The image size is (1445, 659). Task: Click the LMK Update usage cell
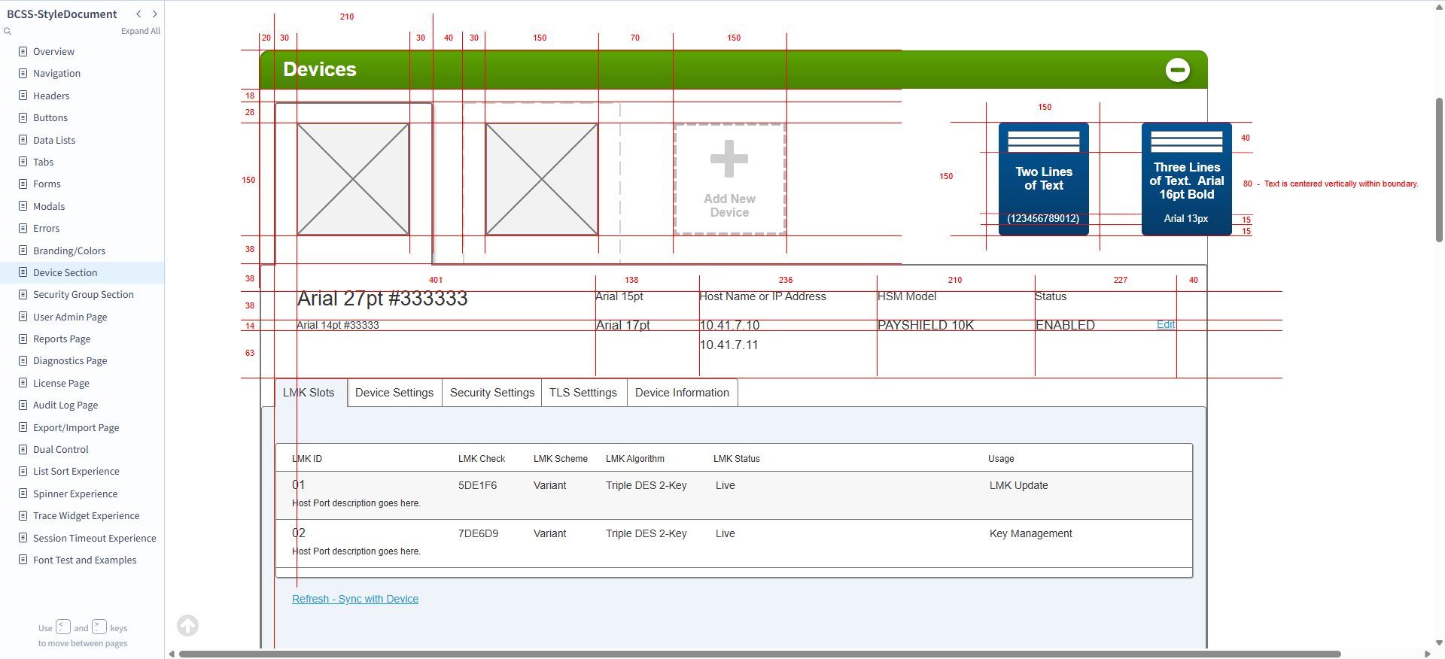click(x=1018, y=485)
